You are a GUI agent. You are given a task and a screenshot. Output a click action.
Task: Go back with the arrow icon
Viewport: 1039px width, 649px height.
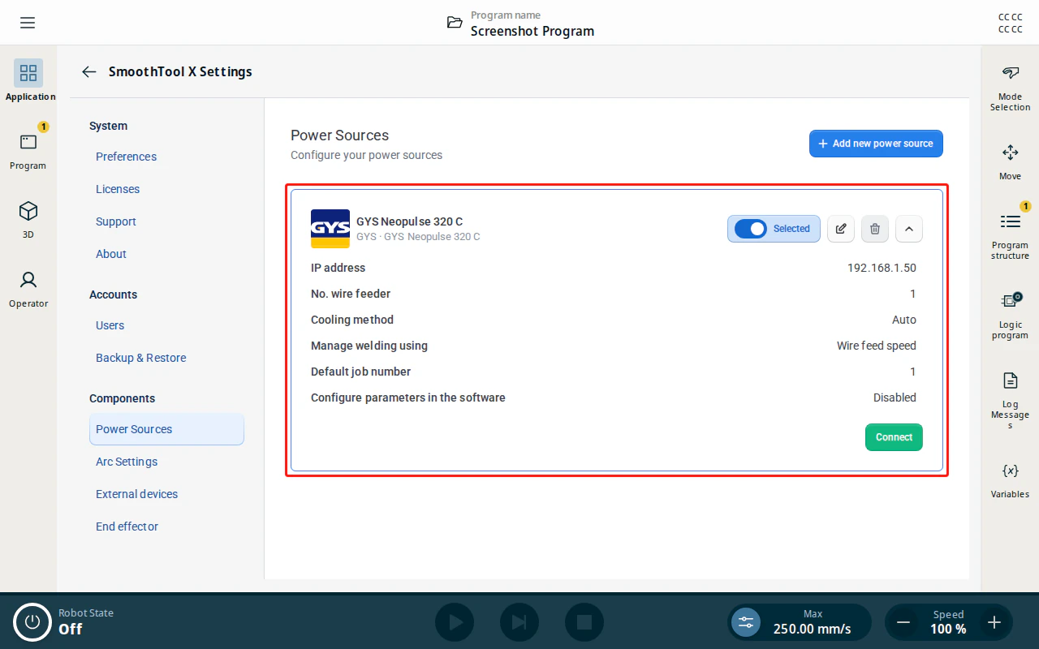(89, 71)
